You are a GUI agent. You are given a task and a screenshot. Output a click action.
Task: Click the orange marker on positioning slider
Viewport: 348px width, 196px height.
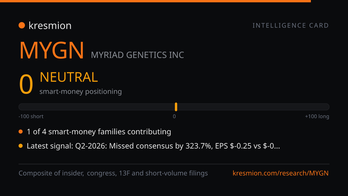[x=176, y=107]
